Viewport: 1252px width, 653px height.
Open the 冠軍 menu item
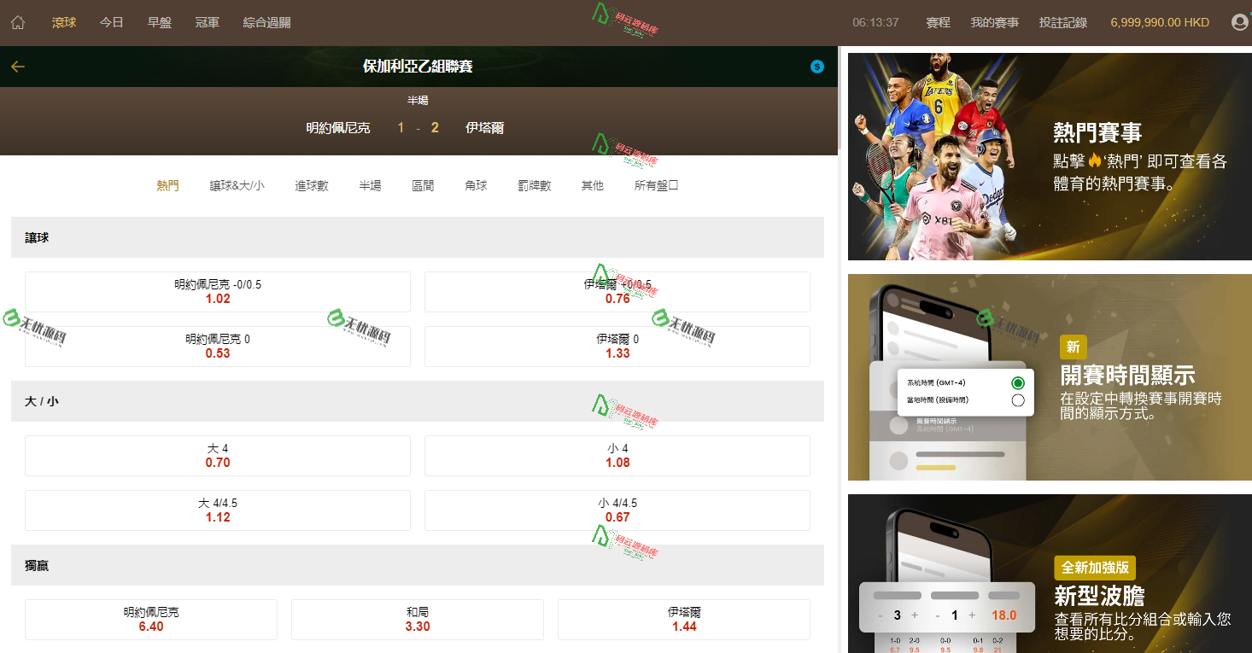pos(207,22)
